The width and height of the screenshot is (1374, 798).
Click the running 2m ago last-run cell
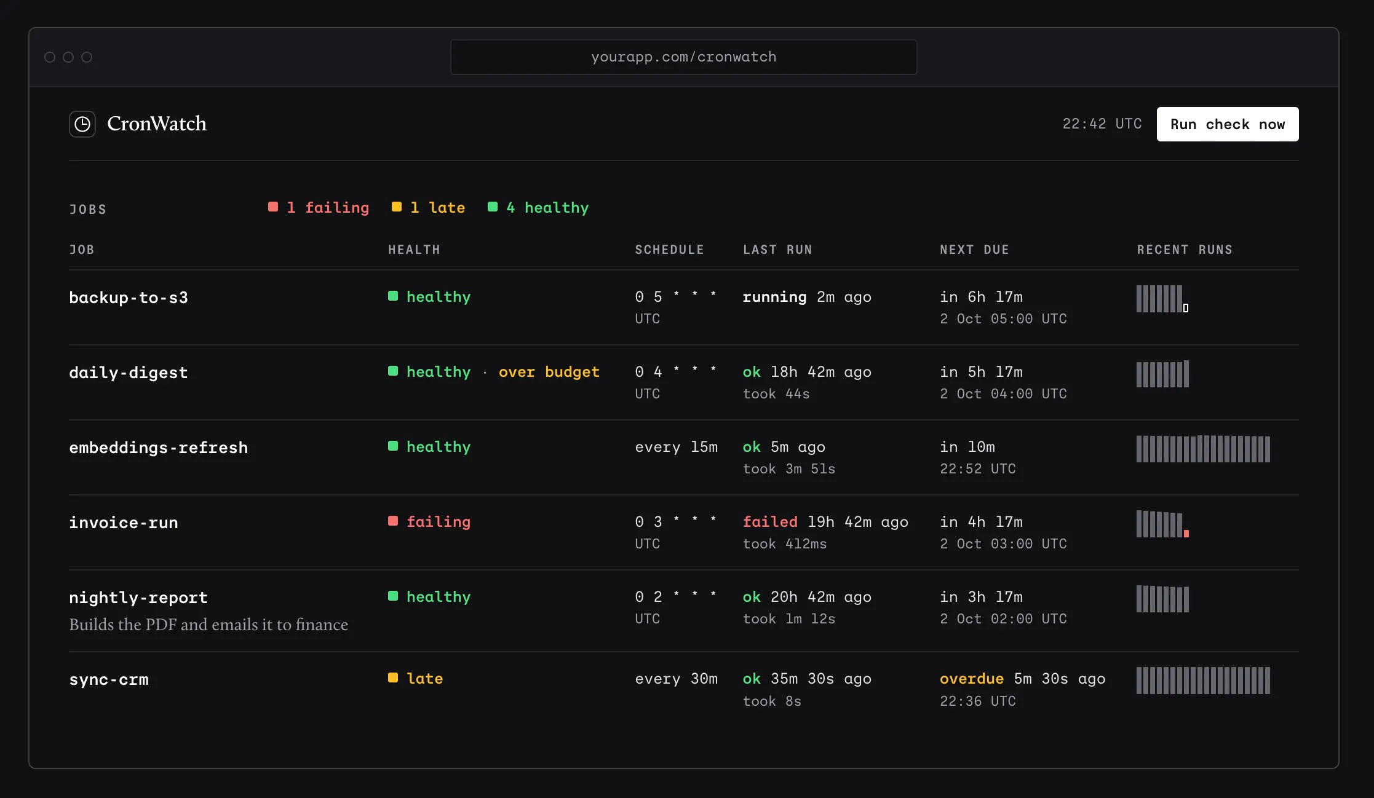807,297
